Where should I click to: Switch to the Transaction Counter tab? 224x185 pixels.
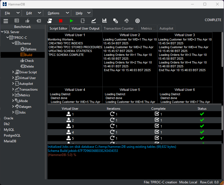coord(120,28)
